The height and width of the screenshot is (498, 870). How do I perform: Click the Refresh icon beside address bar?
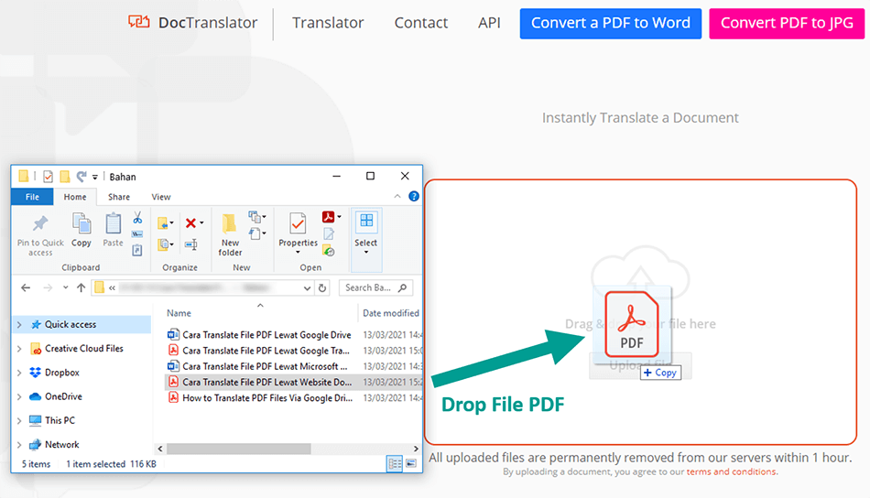pyautogui.click(x=322, y=287)
